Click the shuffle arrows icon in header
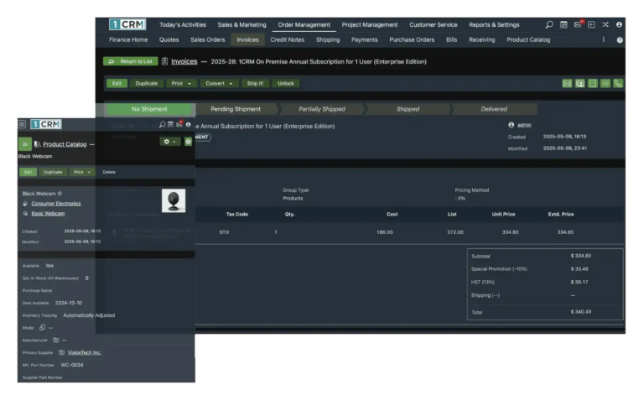Image resolution: width=644 pixels, height=400 pixels. 605,24
